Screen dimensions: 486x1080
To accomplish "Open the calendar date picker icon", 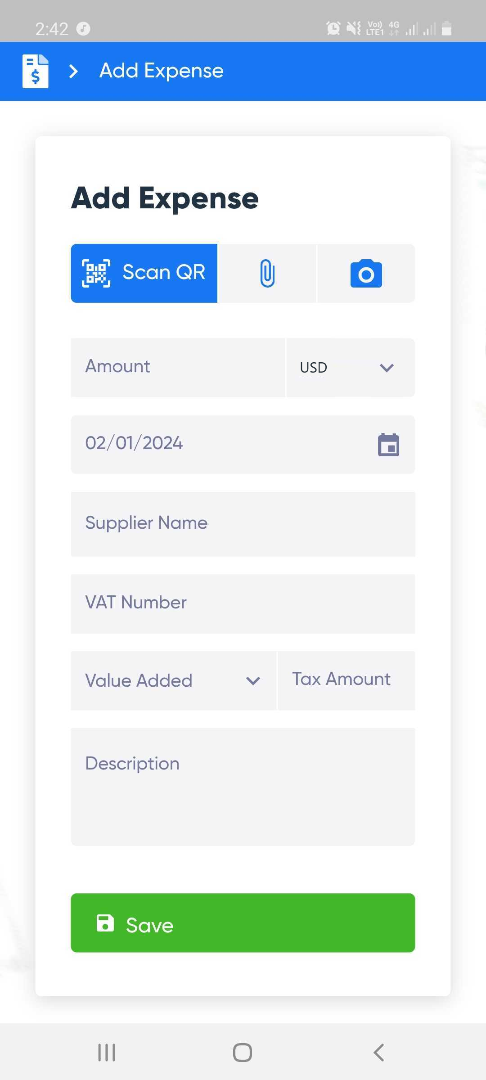I will point(388,445).
